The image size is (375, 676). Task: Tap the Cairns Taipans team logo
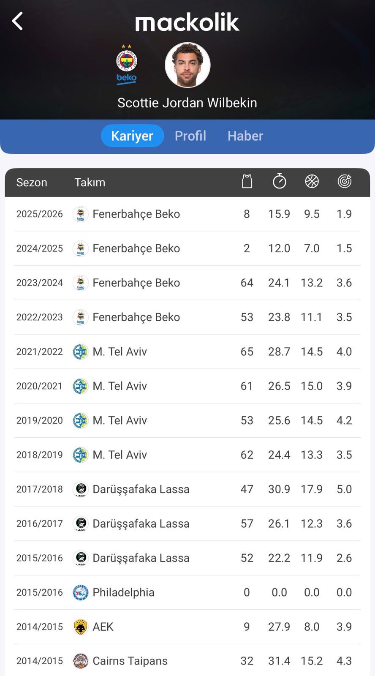(80, 661)
